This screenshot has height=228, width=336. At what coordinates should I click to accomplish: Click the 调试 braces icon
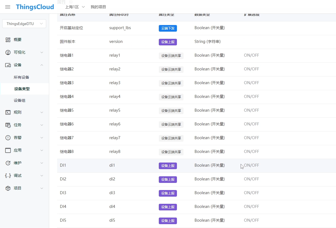coord(8,175)
